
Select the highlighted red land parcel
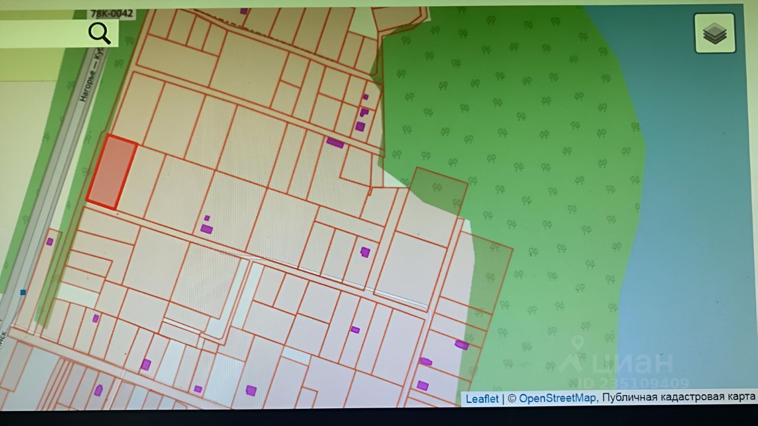pos(113,172)
